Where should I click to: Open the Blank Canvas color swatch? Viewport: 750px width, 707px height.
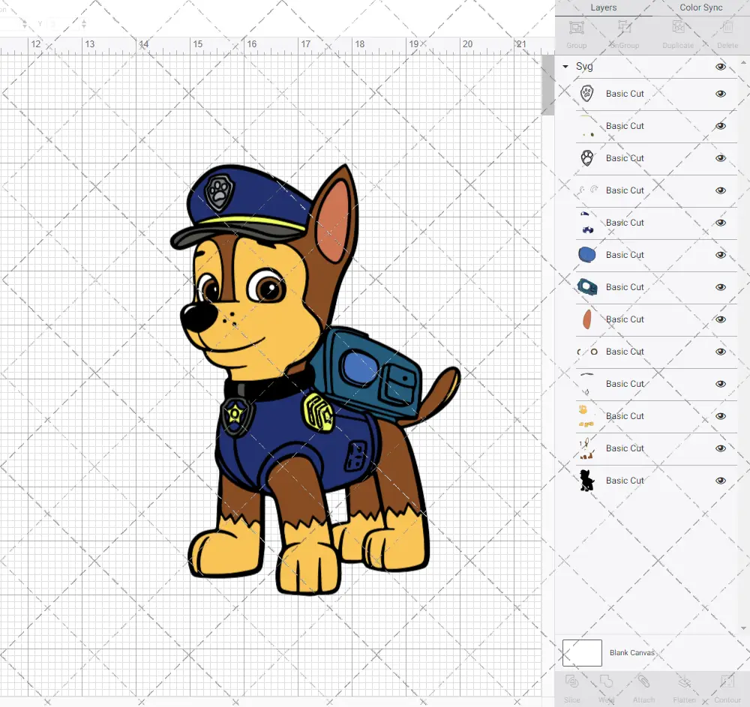pos(582,653)
